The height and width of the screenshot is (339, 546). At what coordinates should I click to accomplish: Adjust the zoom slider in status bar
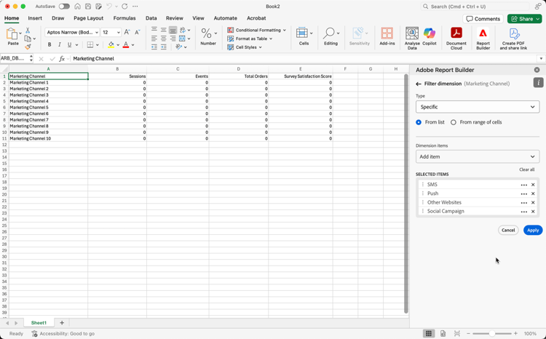[x=491, y=333]
